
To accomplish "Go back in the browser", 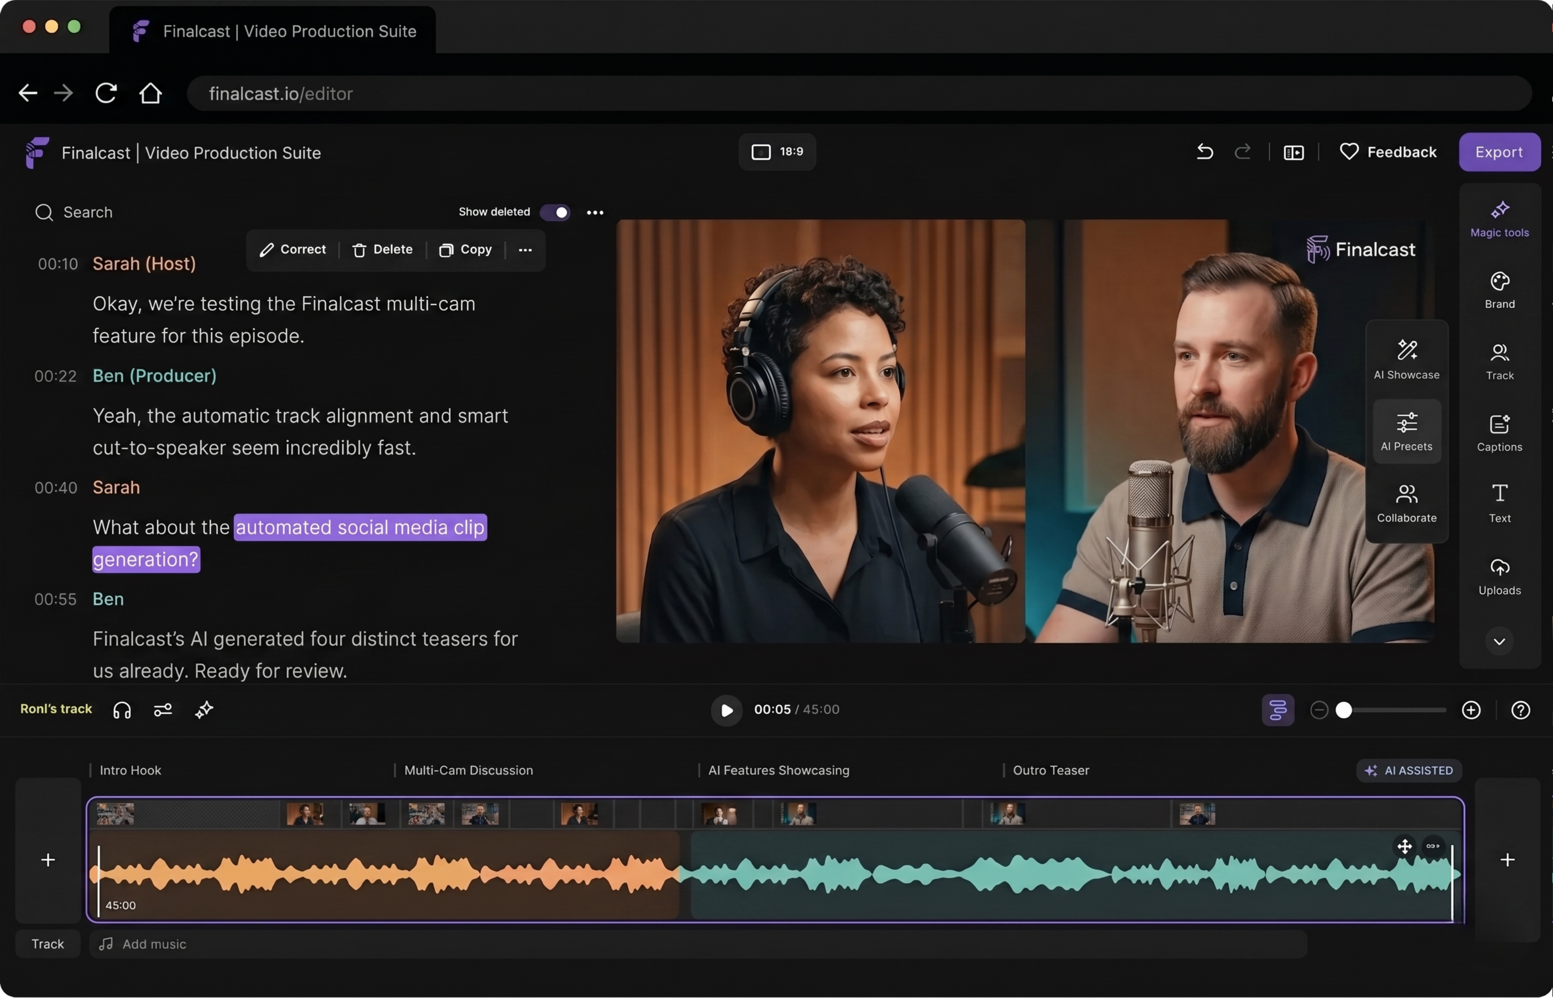I will (x=27, y=93).
